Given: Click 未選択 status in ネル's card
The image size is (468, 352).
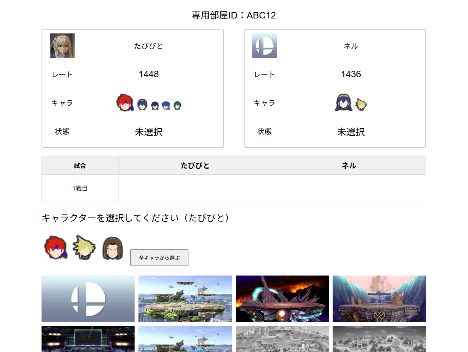Looking at the screenshot, I should tap(351, 132).
